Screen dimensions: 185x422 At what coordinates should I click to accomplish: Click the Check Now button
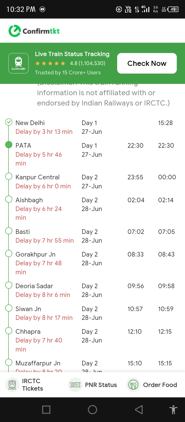point(147,63)
